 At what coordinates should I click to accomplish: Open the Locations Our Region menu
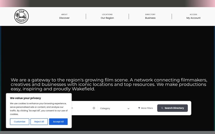(x=107, y=16)
